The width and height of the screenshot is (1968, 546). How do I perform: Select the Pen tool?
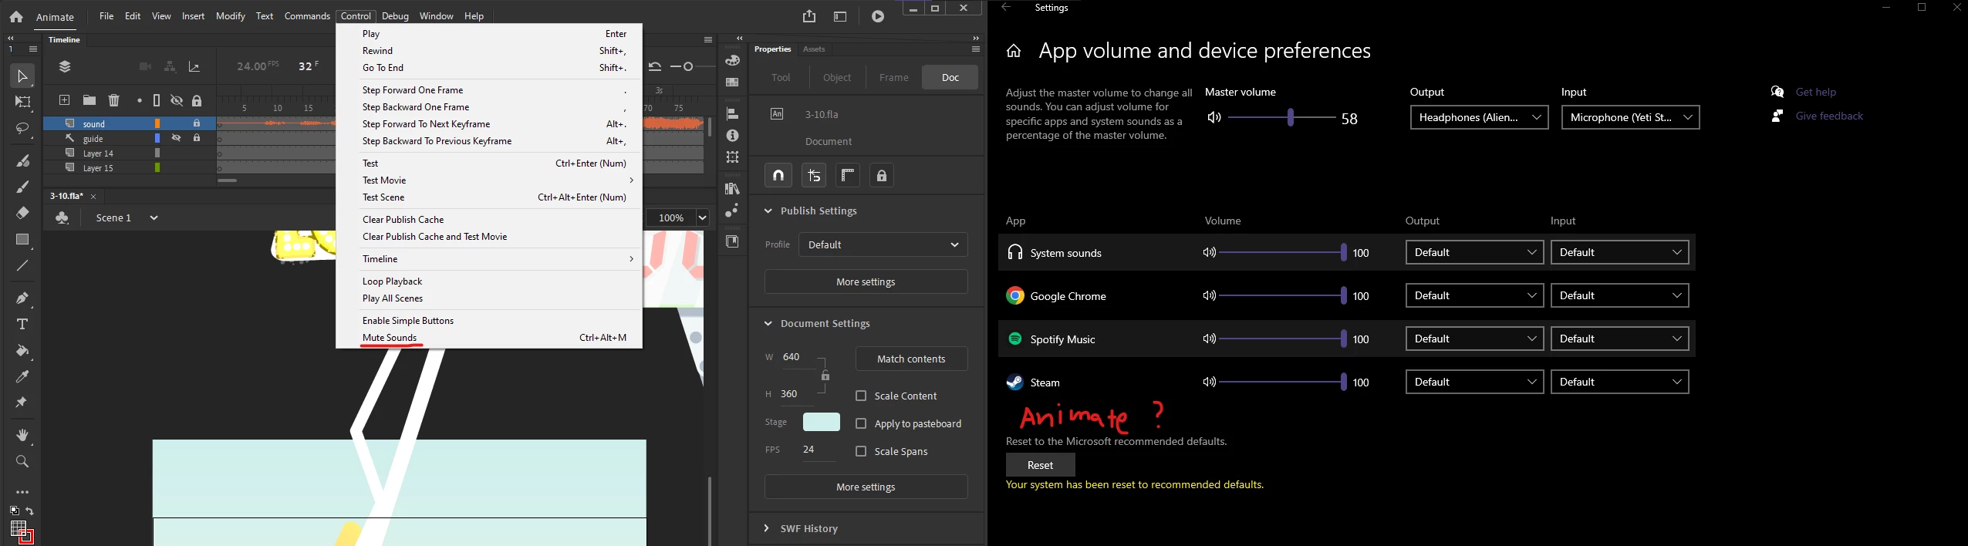point(22,298)
